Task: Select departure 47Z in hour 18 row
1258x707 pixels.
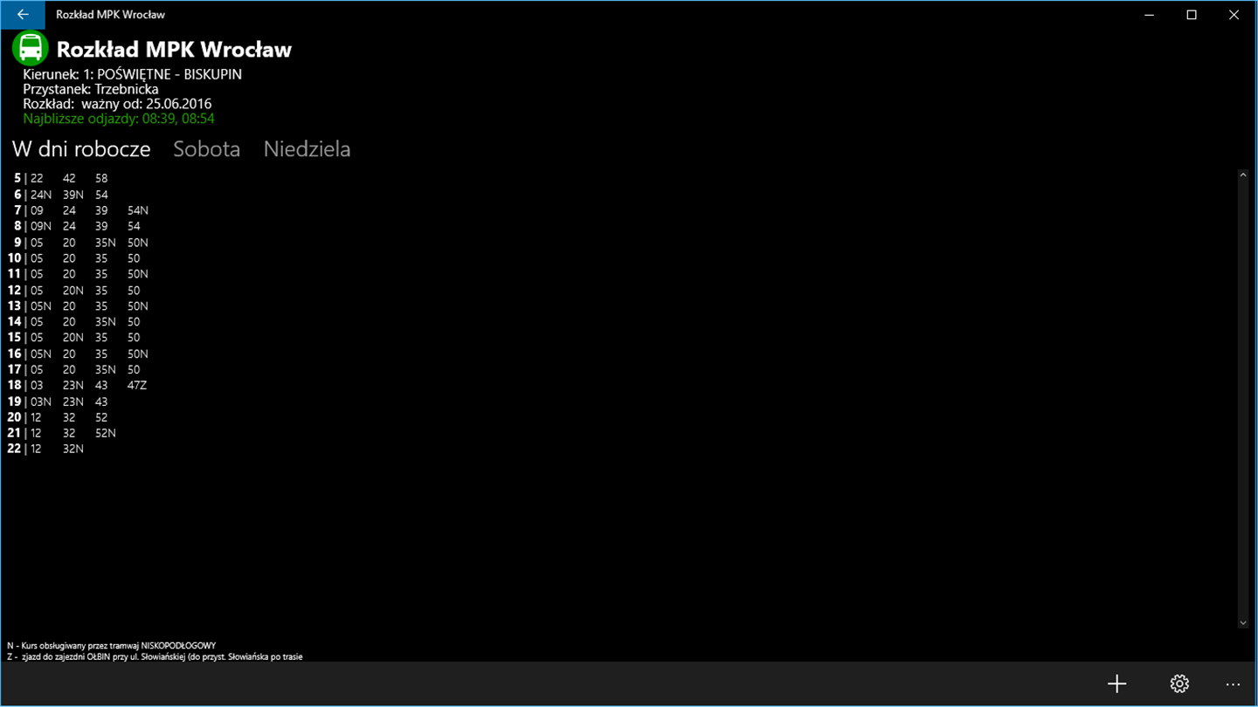Action: point(137,385)
